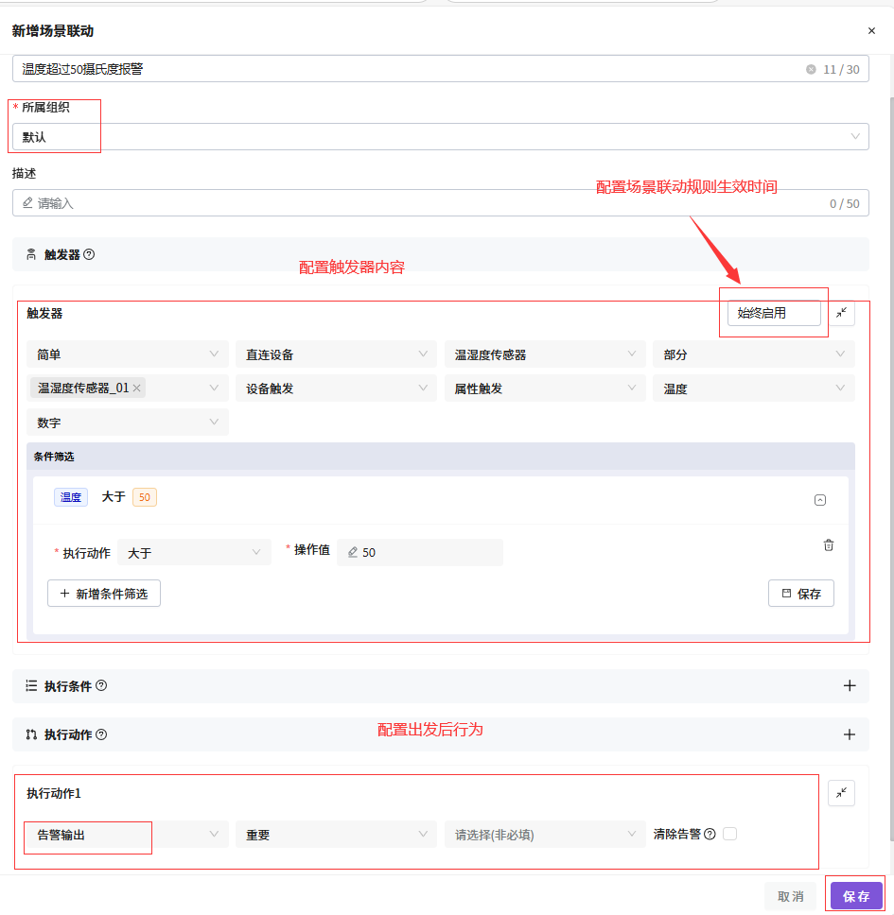Open the 始终启用 effective time selector
Viewport: 894px width, 915px height.
[x=774, y=314]
